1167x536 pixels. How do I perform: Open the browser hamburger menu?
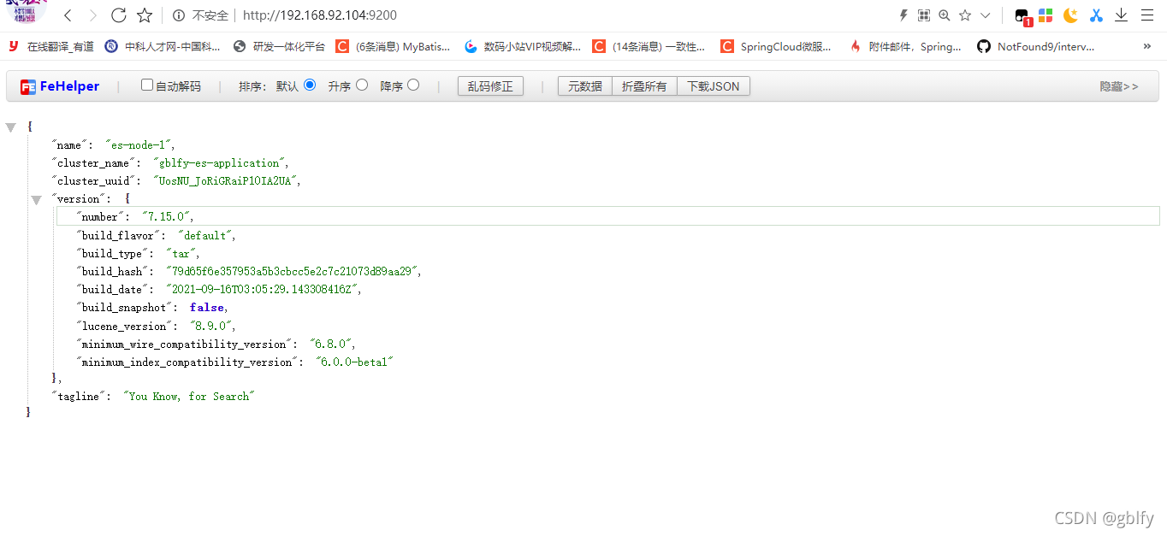(x=1147, y=15)
